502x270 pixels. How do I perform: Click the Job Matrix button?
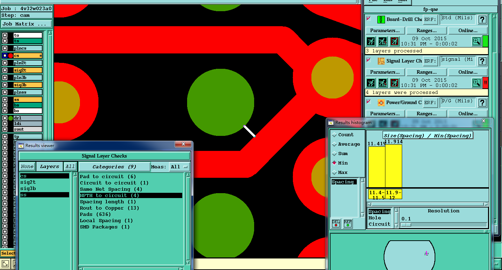pyautogui.click(x=26, y=24)
